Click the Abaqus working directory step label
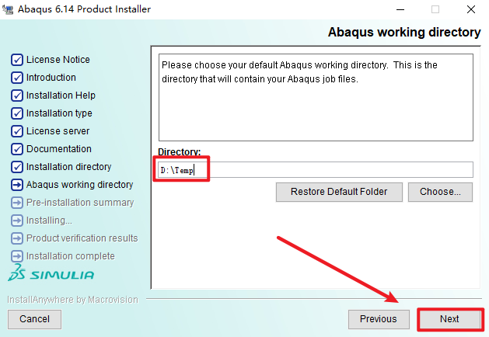 tap(79, 185)
